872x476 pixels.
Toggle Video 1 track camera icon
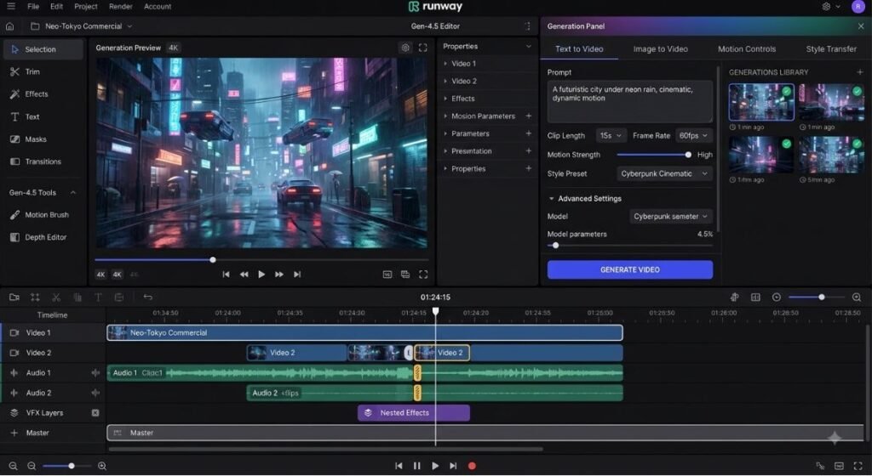pyautogui.click(x=14, y=333)
